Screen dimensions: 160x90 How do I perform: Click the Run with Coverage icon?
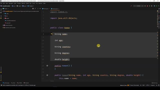click(149, 6)
